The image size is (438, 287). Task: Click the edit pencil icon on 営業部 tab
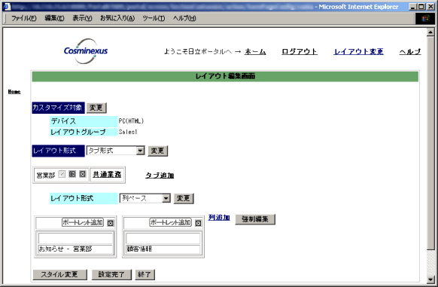point(62,174)
